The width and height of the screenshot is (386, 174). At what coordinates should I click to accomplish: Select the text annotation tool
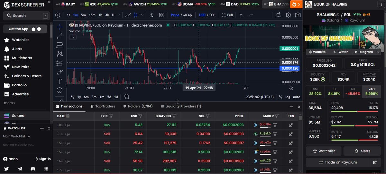pyautogui.click(x=60, y=81)
